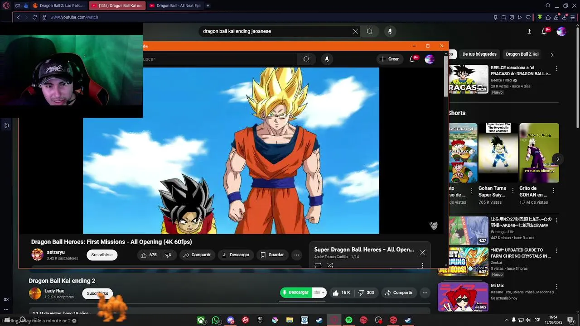Open the 'Gohan Turns Super Saiy...' short

pos(498,153)
